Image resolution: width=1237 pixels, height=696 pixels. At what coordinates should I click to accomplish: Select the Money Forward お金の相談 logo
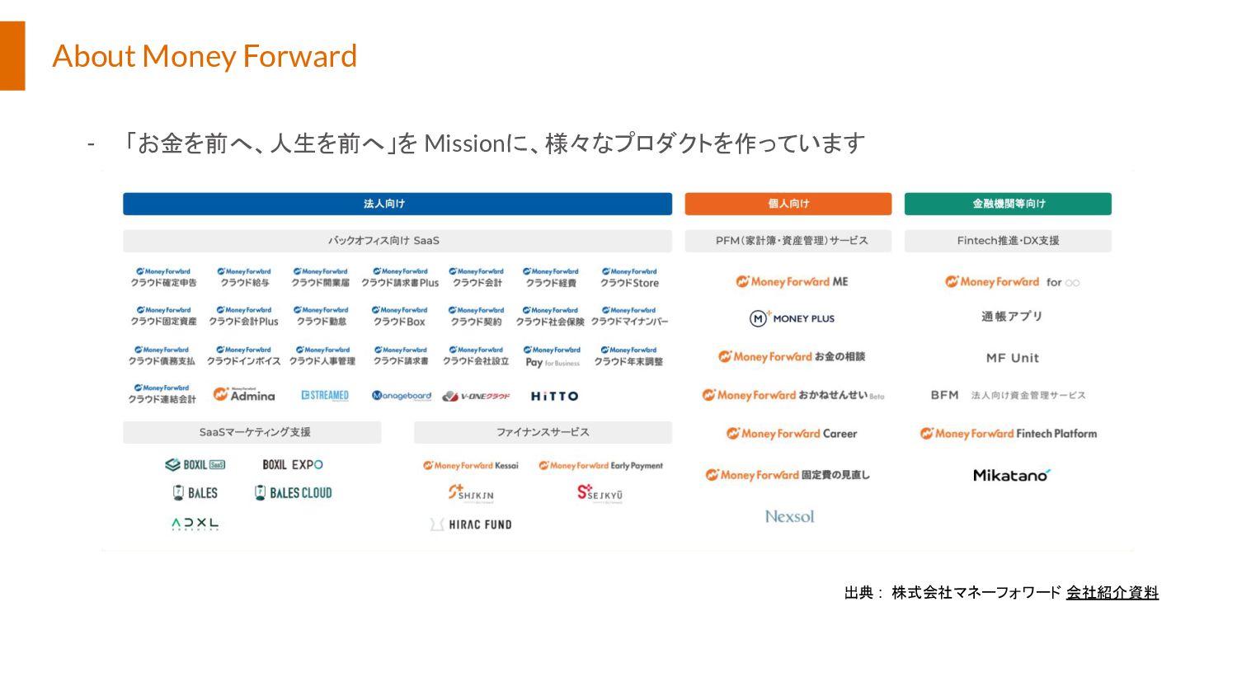792,356
